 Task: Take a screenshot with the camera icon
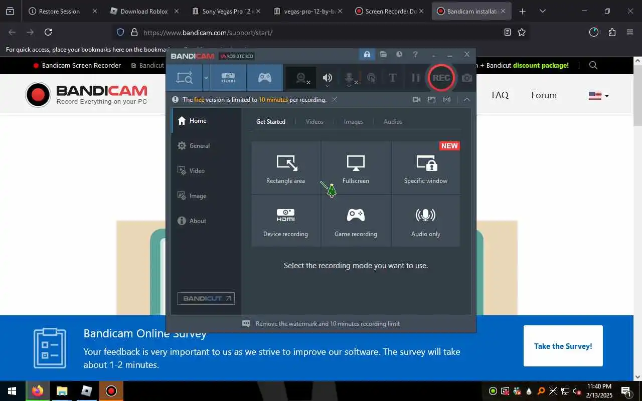(467, 78)
